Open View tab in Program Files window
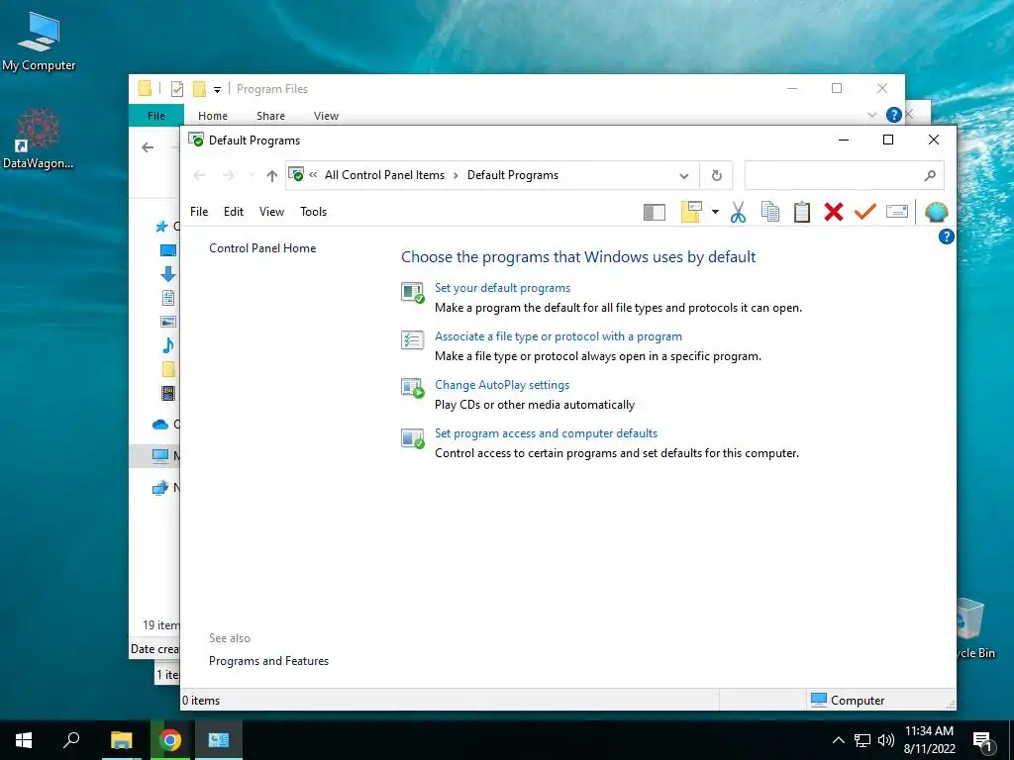Screen dimensions: 1014x760 326,116
